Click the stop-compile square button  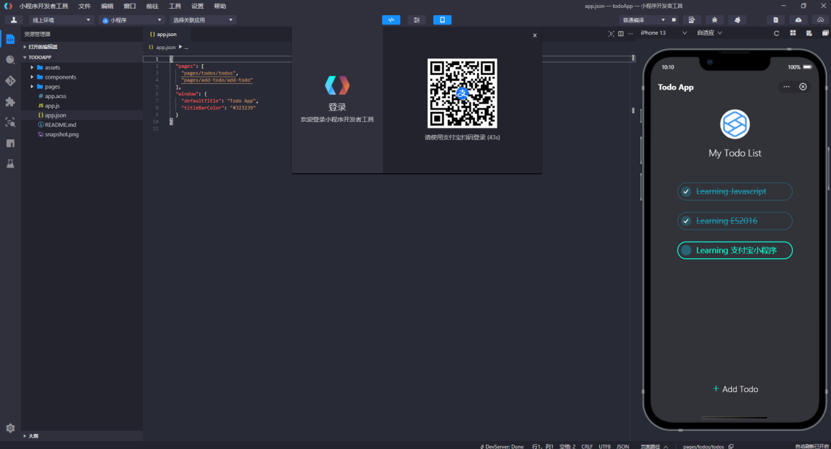674,20
